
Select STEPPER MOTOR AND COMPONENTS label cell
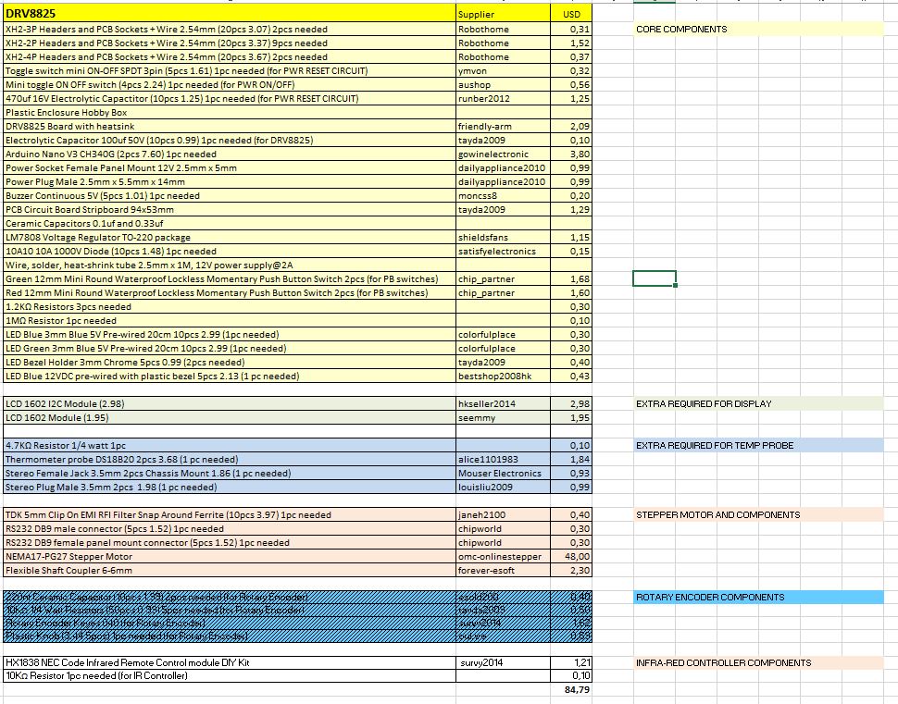[x=758, y=515]
